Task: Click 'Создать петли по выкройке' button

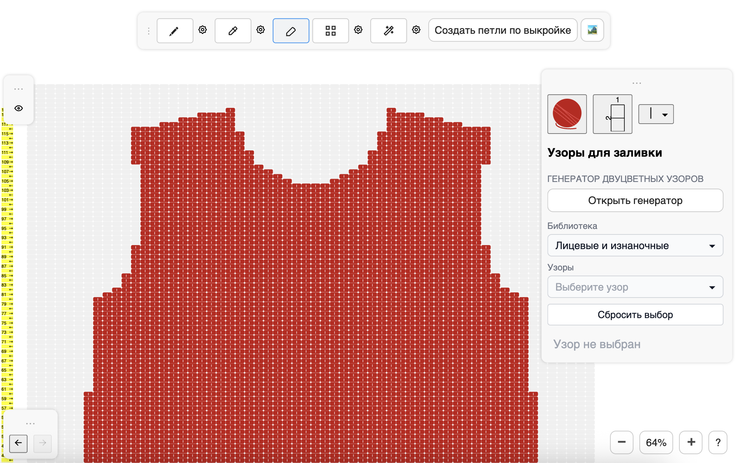Action: (x=502, y=30)
